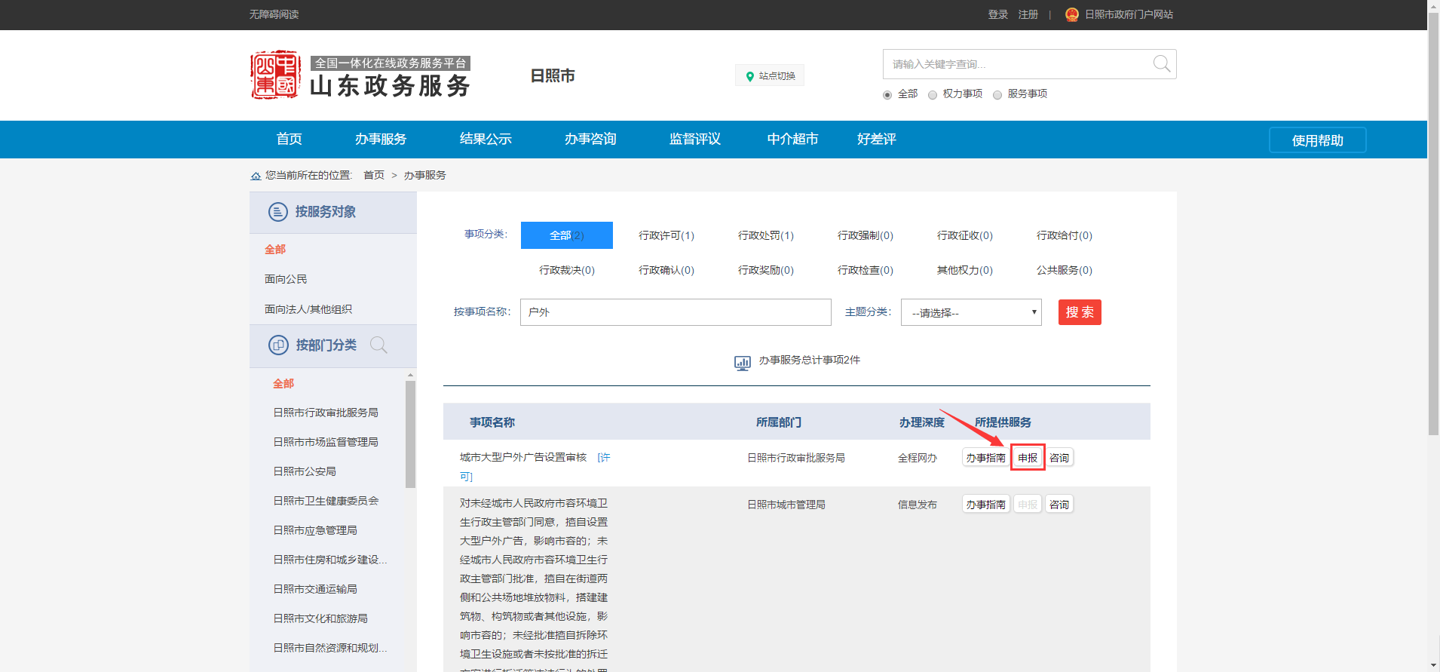
Task: Open the 主题分类 dropdown
Action: [x=971, y=312]
